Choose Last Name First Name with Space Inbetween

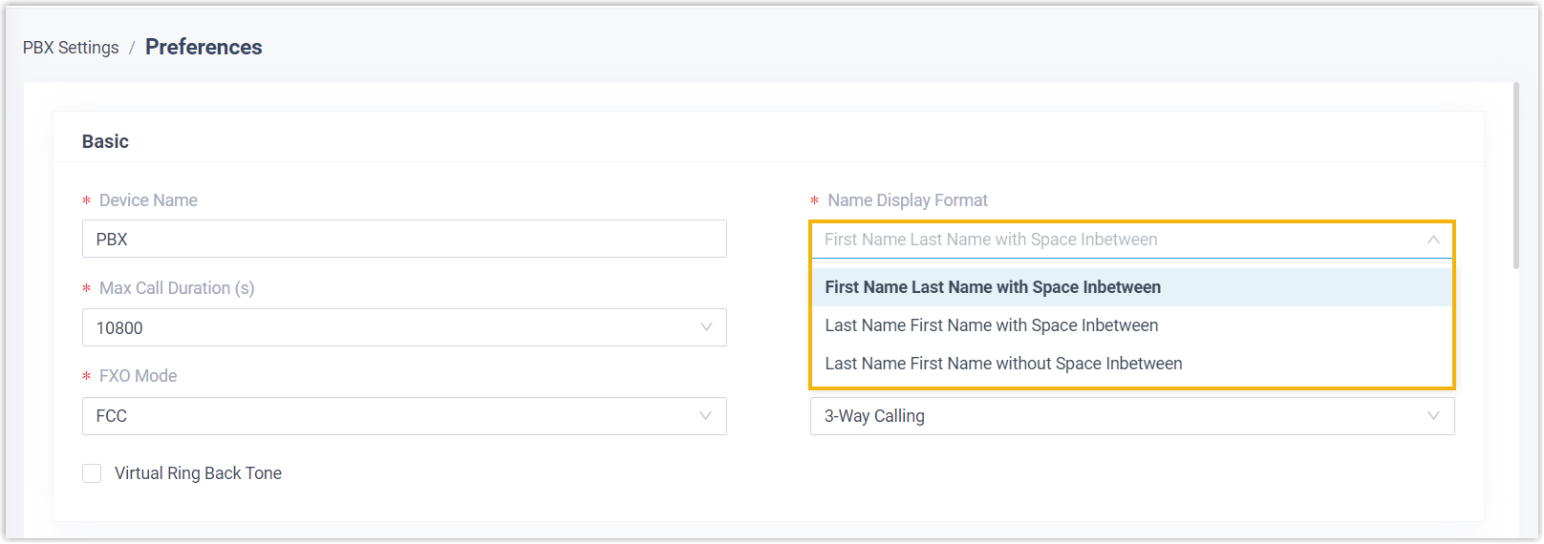coord(991,325)
